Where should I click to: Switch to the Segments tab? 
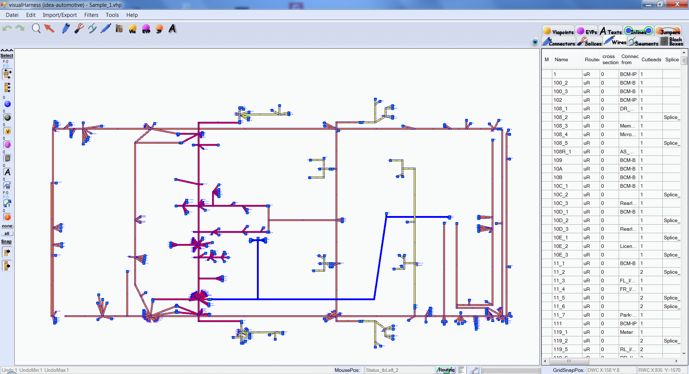[643, 42]
